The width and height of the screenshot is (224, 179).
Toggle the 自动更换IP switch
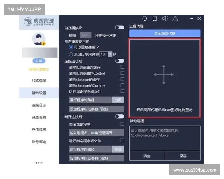[x=119, y=28]
